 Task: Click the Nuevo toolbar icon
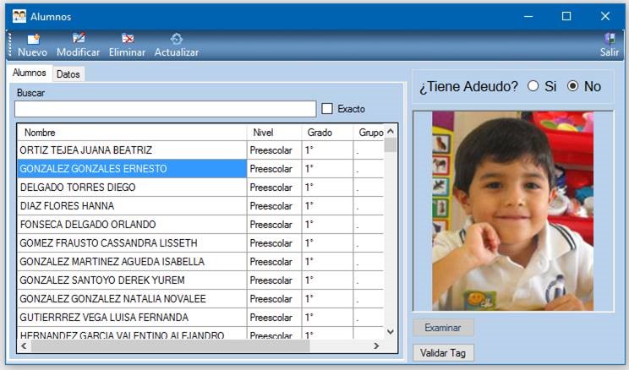(32, 39)
